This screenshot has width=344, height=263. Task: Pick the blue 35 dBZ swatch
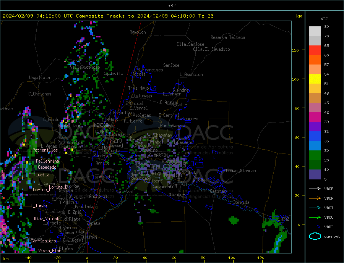(315, 136)
